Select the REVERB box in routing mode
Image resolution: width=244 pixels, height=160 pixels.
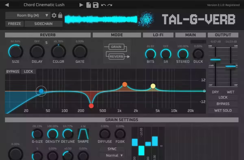tap(117, 57)
